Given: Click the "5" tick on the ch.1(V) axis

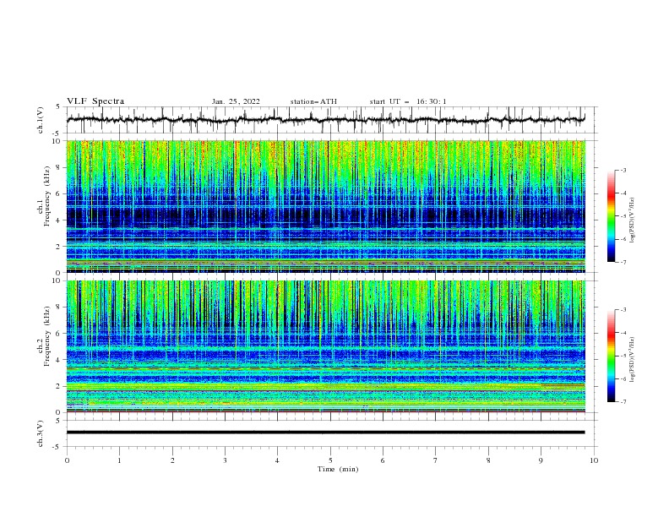Looking at the screenshot, I should (60, 106).
